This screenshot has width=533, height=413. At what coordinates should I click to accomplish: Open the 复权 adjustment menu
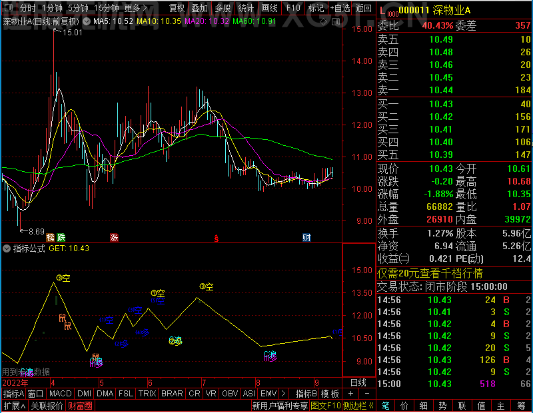click(x=177, y=8)
